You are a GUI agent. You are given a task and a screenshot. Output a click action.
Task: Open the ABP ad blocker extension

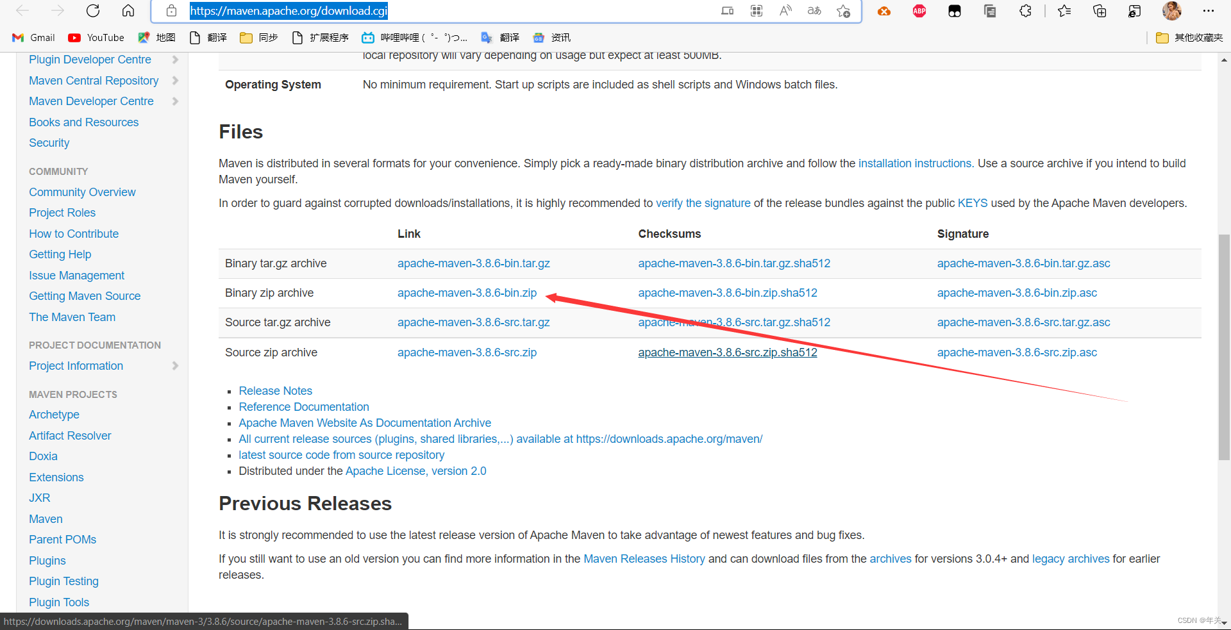[x=919, y=11]
